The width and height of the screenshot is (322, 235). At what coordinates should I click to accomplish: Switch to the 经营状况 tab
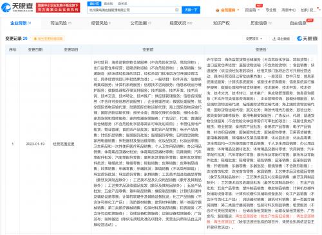click(181, 23)
